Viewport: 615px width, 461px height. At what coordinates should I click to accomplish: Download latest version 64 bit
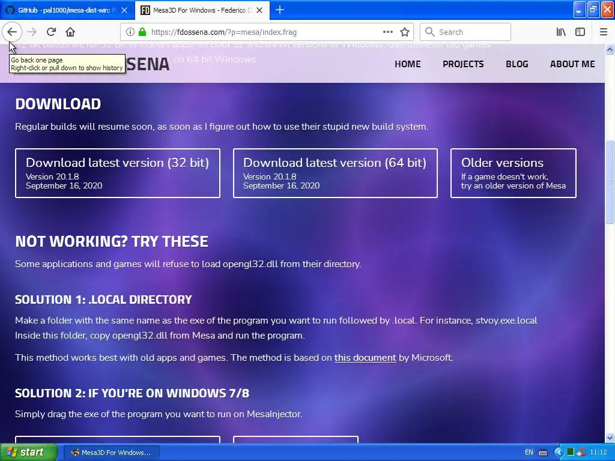point(335,173)
